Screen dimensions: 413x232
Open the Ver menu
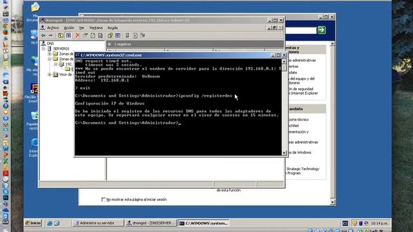click(x=82, y=28)
